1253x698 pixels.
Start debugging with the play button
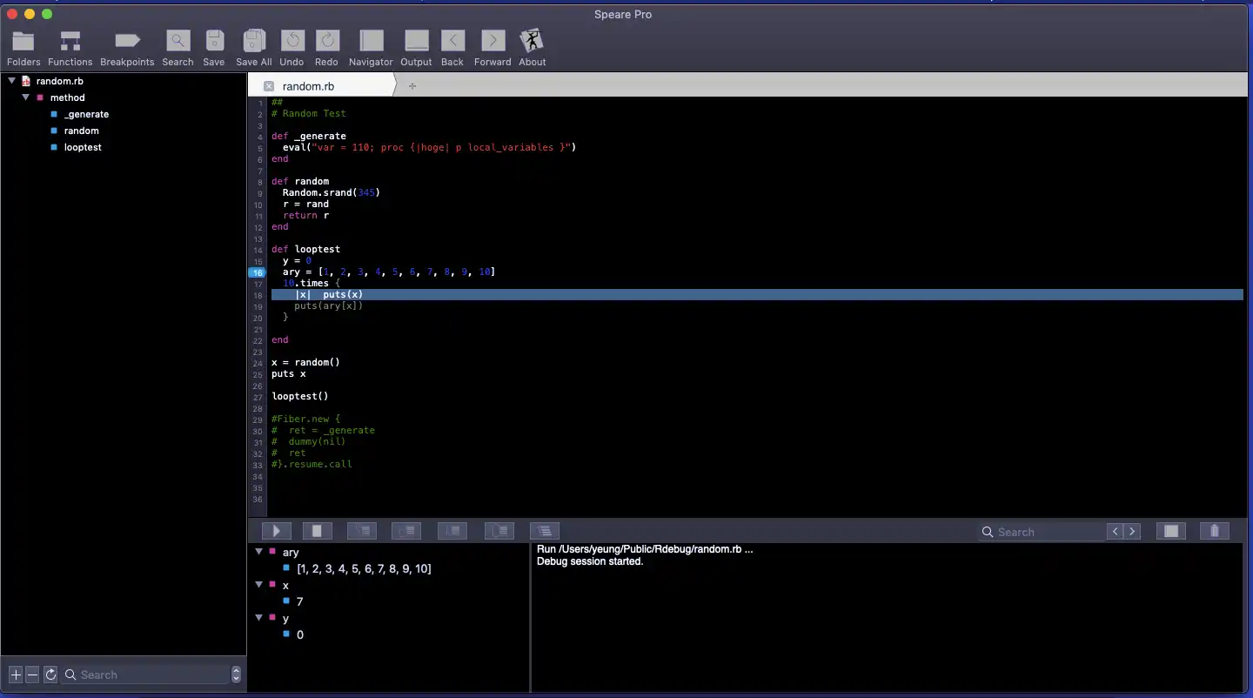point(277,531)
